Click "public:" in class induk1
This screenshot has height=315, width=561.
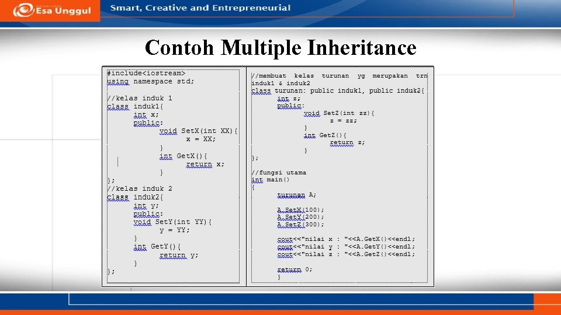coord(148,123)
